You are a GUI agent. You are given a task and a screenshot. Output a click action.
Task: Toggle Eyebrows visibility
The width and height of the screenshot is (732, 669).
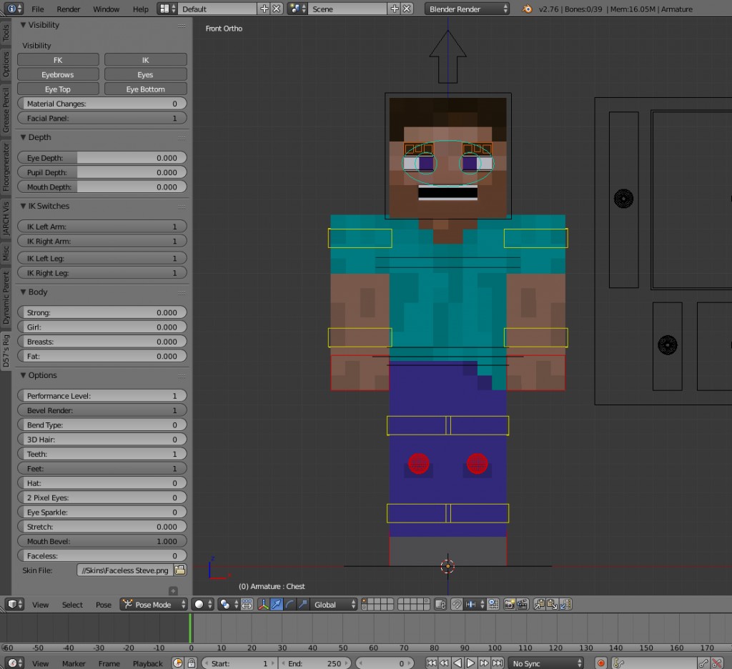click(58, 74)
